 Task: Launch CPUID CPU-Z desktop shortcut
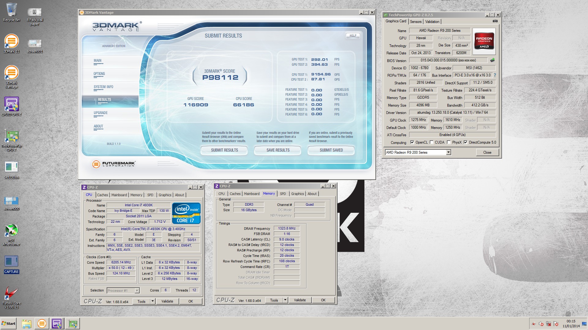11,106
